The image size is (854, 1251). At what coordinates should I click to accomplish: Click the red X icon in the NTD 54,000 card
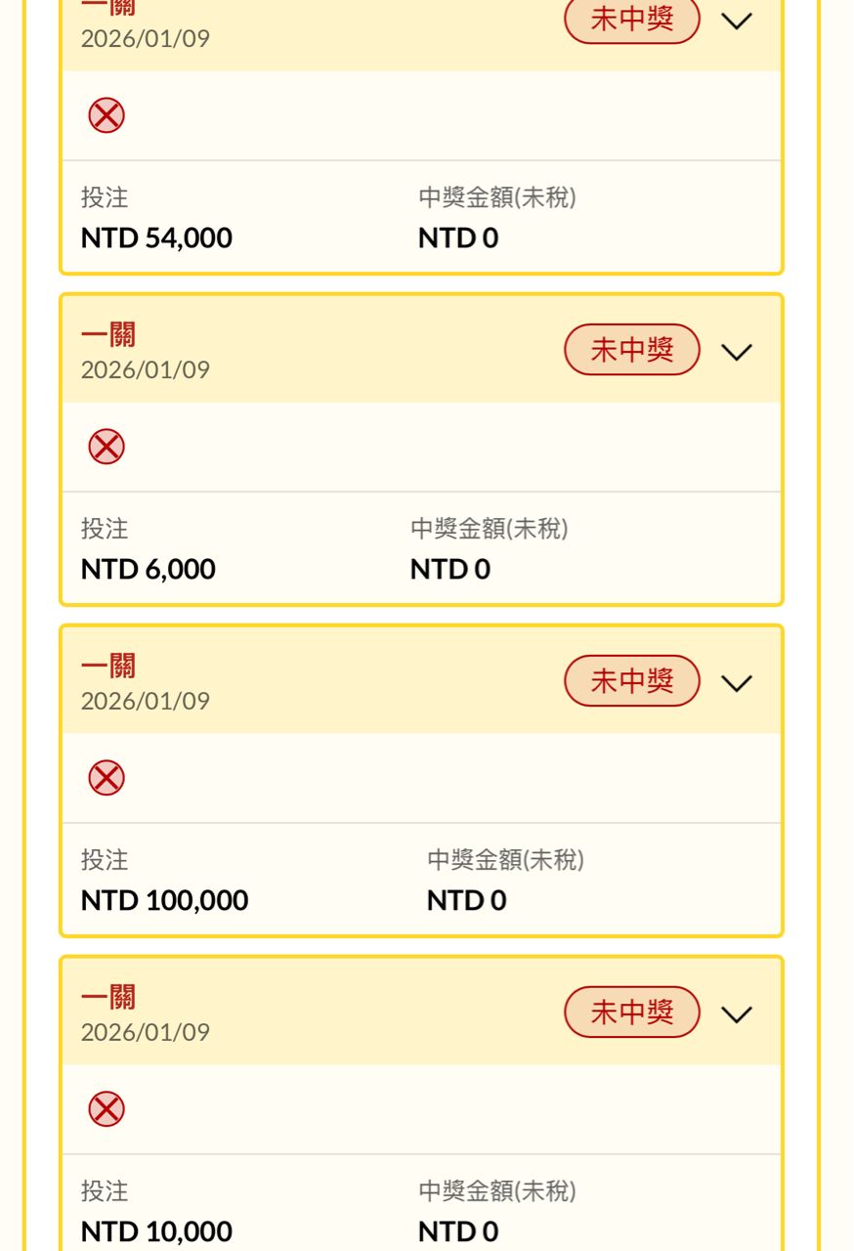click(x=107, y=116)
